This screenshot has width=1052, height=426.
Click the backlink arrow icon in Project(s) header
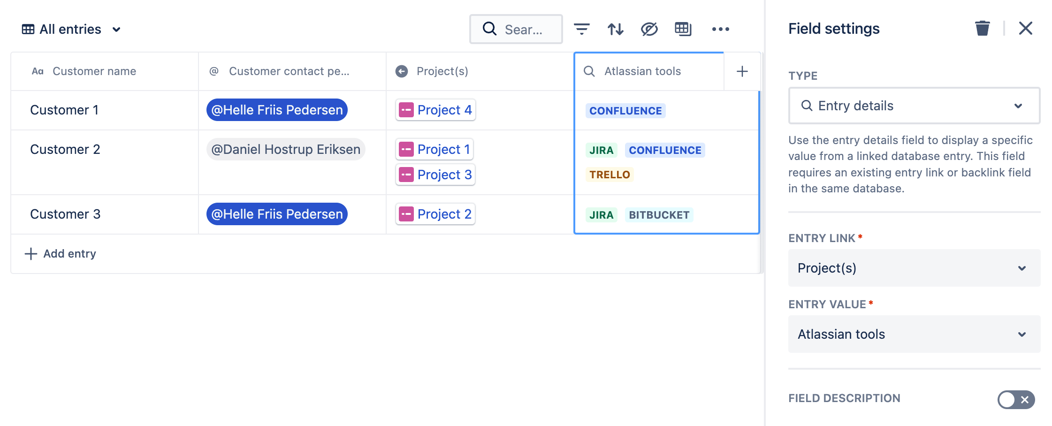(402, 71)
